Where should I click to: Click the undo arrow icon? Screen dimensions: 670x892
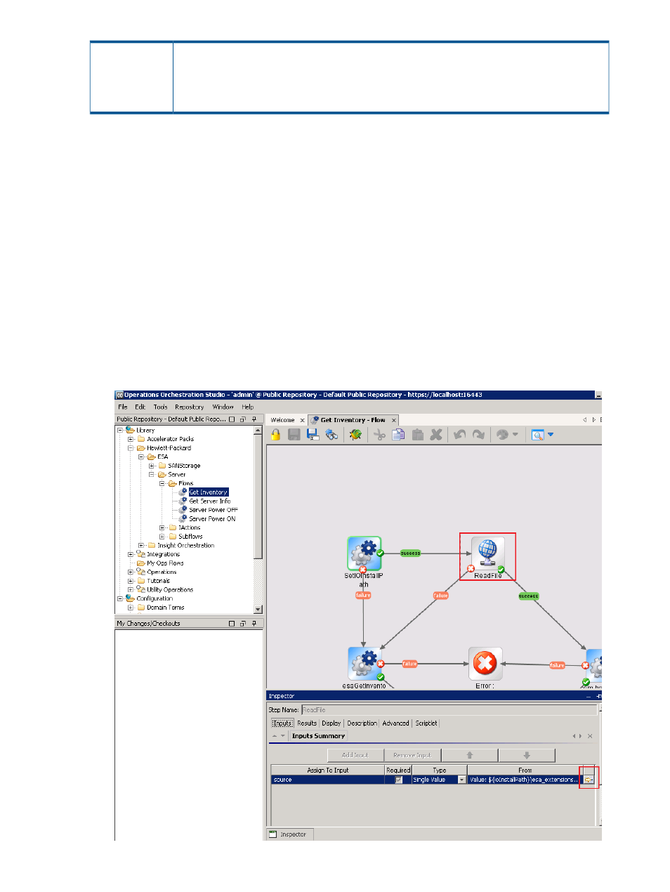point(459,435)
